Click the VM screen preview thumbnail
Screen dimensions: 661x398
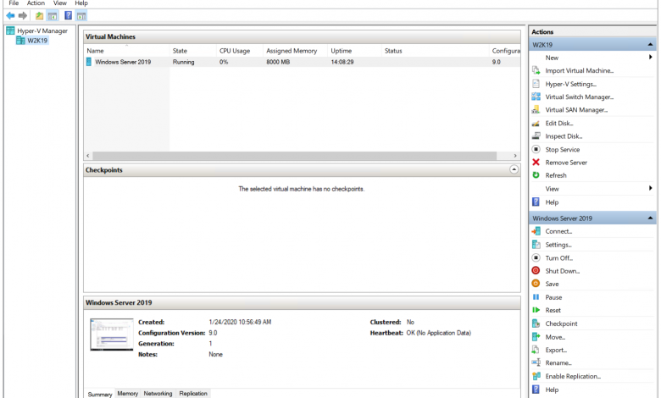click(111, 334)
